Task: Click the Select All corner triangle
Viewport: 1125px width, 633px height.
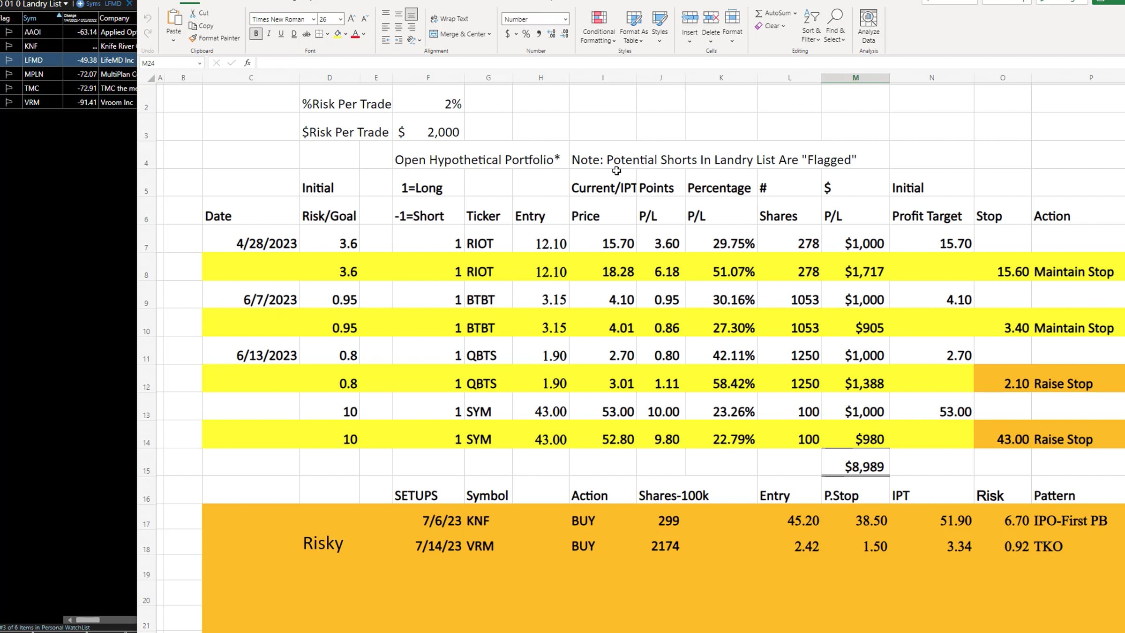Action: point(151,78)
